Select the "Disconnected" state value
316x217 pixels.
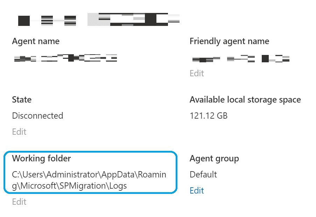pyautogui.click(x=37, y=116)
